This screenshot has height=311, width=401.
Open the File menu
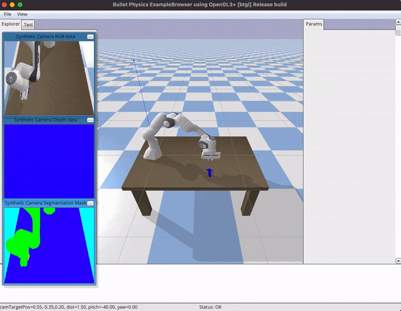click(8, 14)
